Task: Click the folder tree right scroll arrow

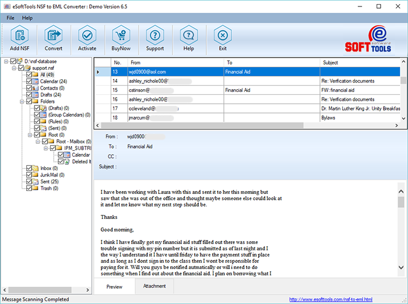Action: pos(87,289)
